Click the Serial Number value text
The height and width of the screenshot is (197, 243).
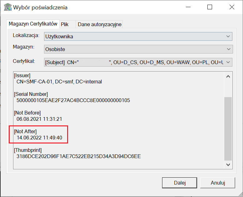click(x=73, y=100)
